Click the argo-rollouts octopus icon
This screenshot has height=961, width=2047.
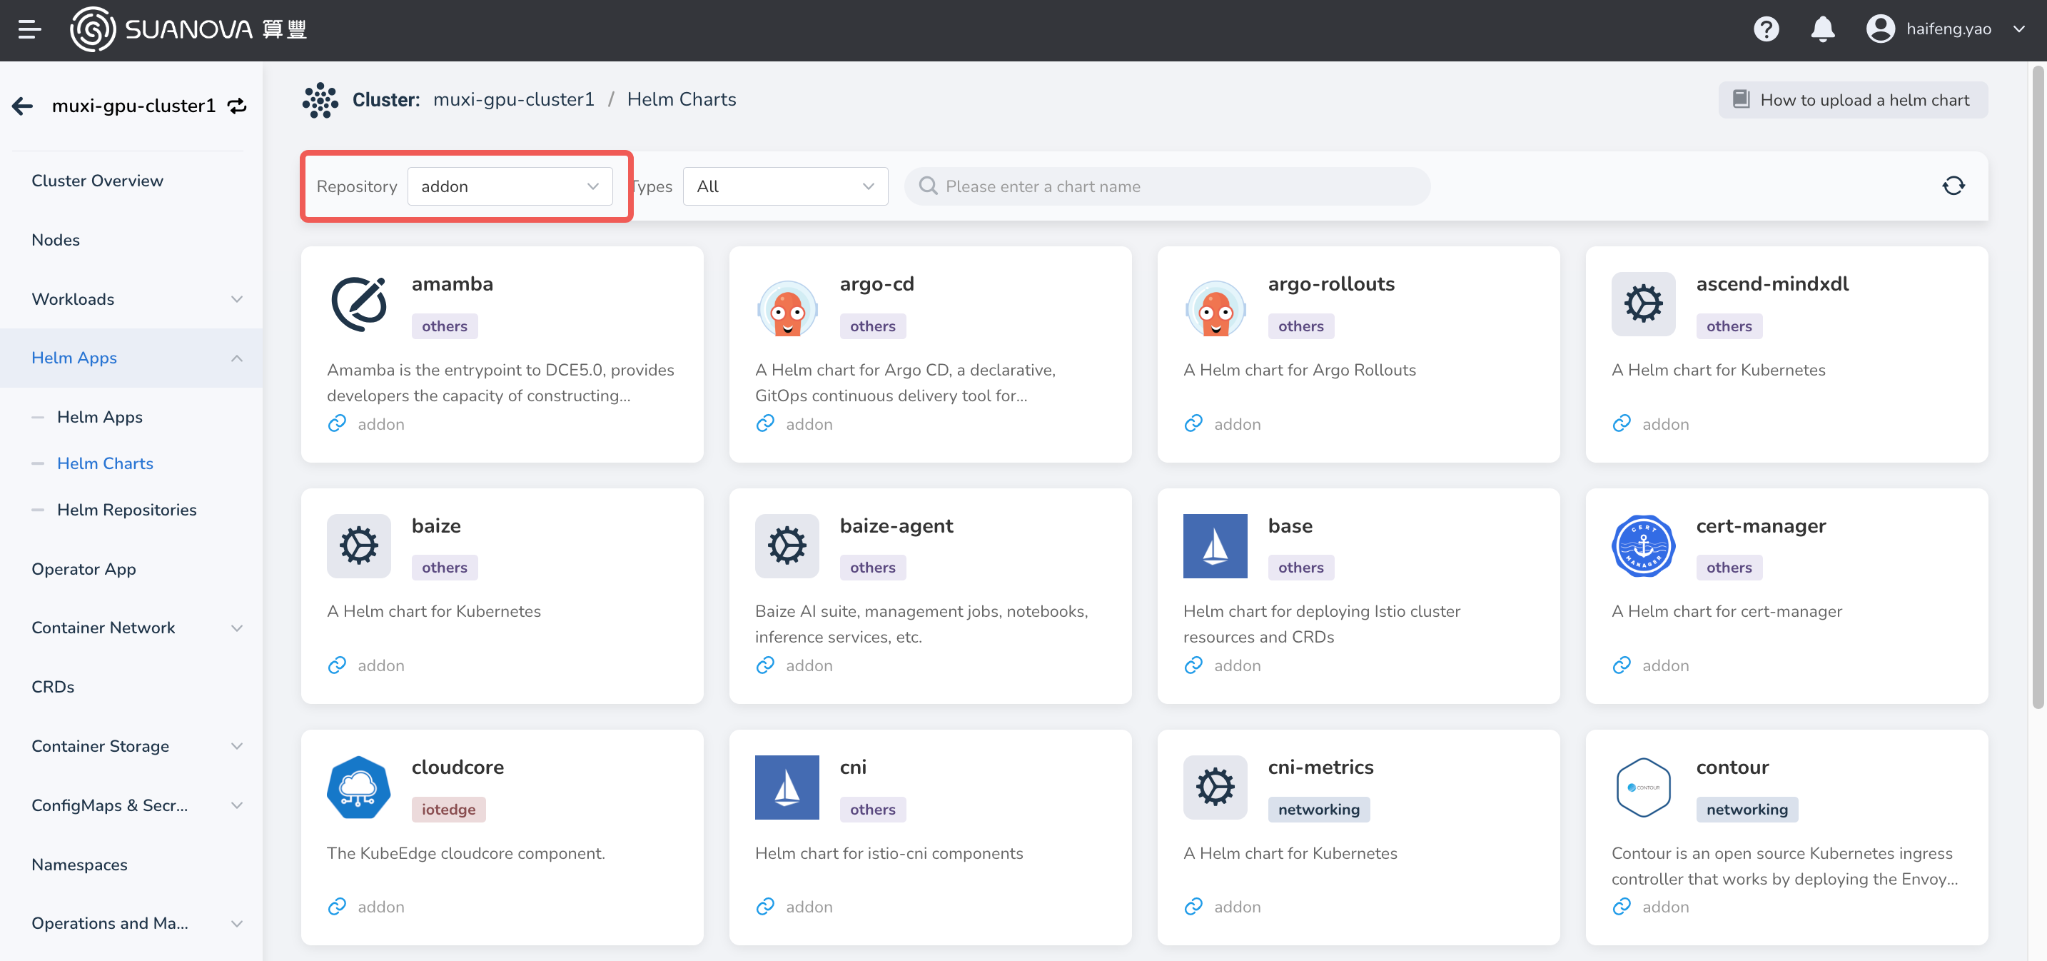point(1215,307)
